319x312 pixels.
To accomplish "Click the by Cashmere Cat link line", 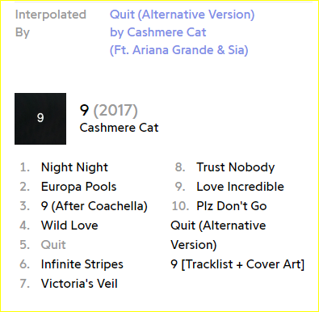I will 158,32.
